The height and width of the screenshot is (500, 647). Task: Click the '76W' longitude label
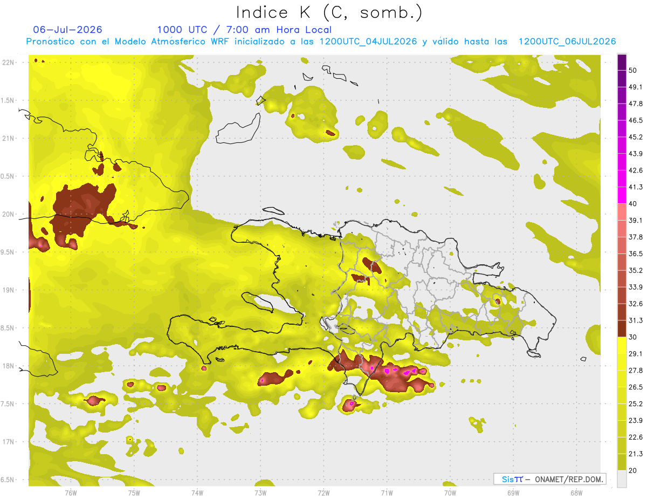coord(71,492)
